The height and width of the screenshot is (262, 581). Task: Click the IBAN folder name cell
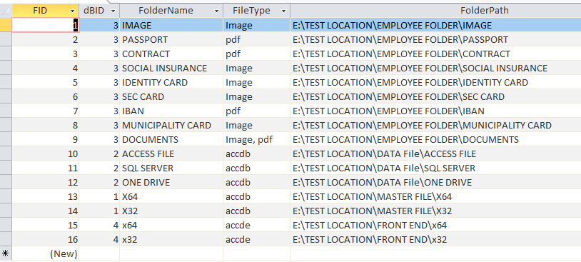coord(171,111)
